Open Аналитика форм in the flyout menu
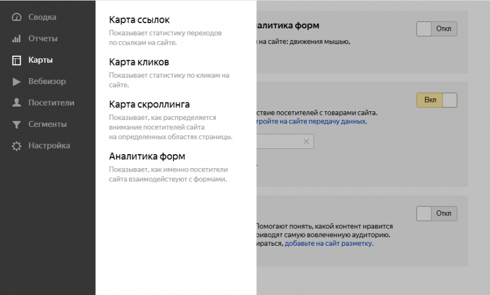 [147, 156]
